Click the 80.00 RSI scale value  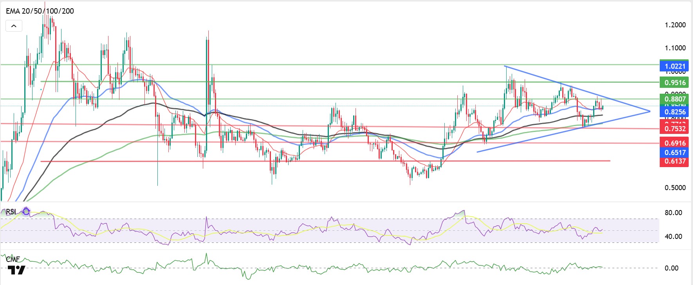click(673, 213)
